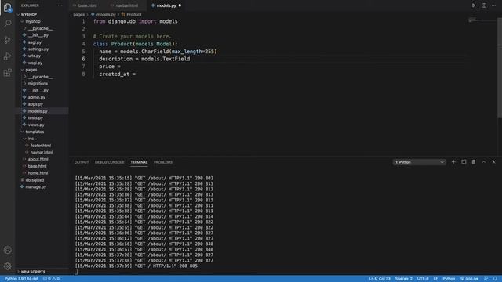Screen dimensions: 502x282
Task: Open notifications bell in status bar
Action: tap(495, 279)
